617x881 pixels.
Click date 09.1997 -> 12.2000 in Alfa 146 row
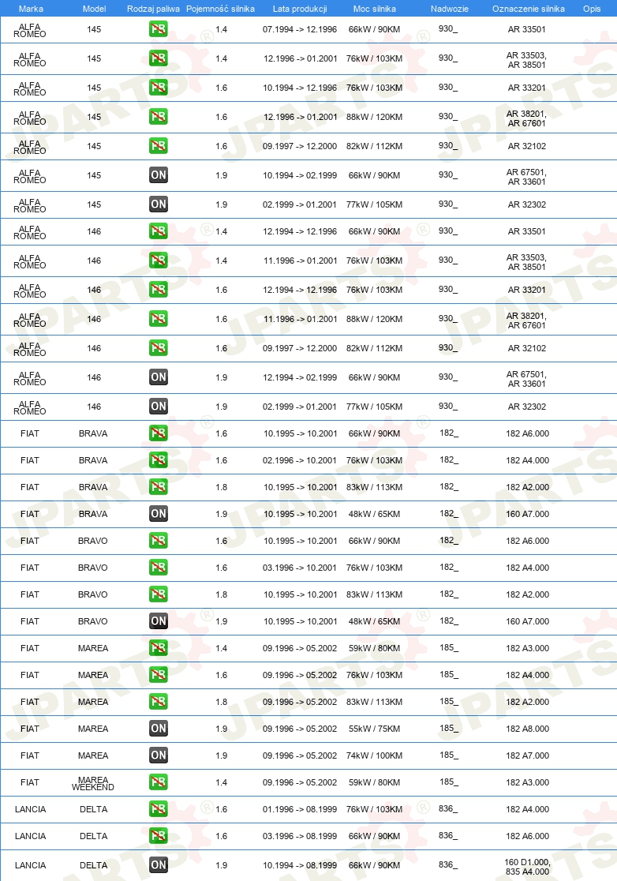(300, 348)
